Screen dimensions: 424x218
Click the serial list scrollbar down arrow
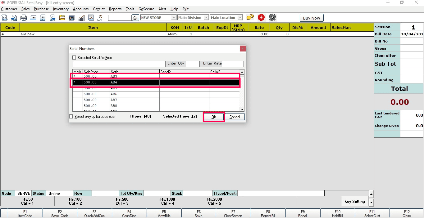[x=242, y=109]
